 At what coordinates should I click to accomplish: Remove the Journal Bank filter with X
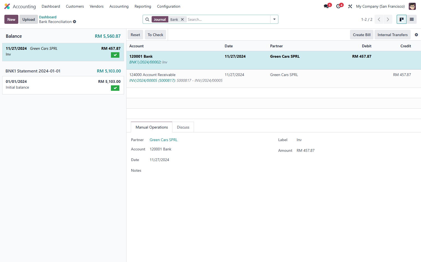click(182, 19)
